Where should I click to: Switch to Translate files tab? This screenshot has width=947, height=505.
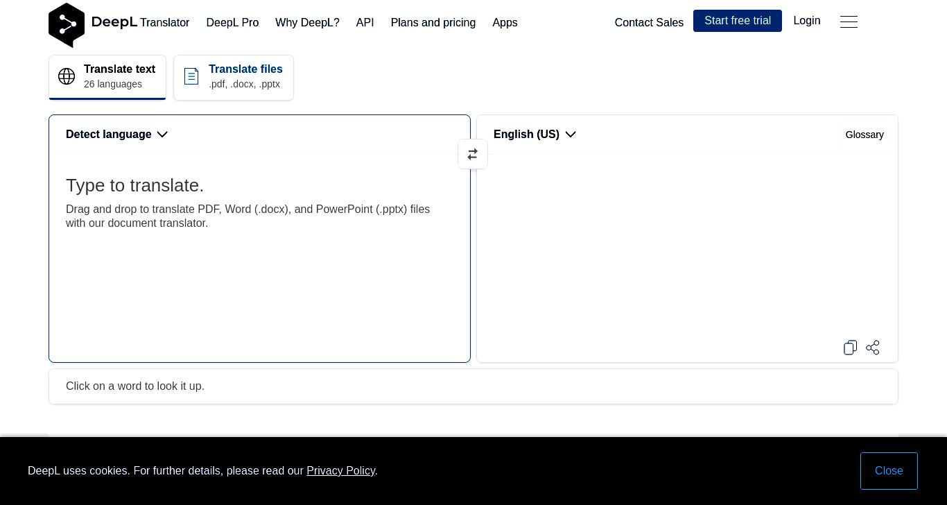pos(234,77)
